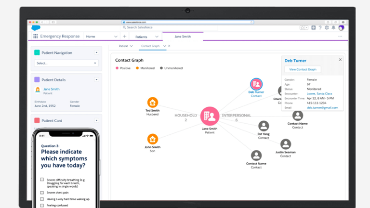Click Jane Smith's patient avatar icon
370x208 pixels.
[x=38, y=90]
